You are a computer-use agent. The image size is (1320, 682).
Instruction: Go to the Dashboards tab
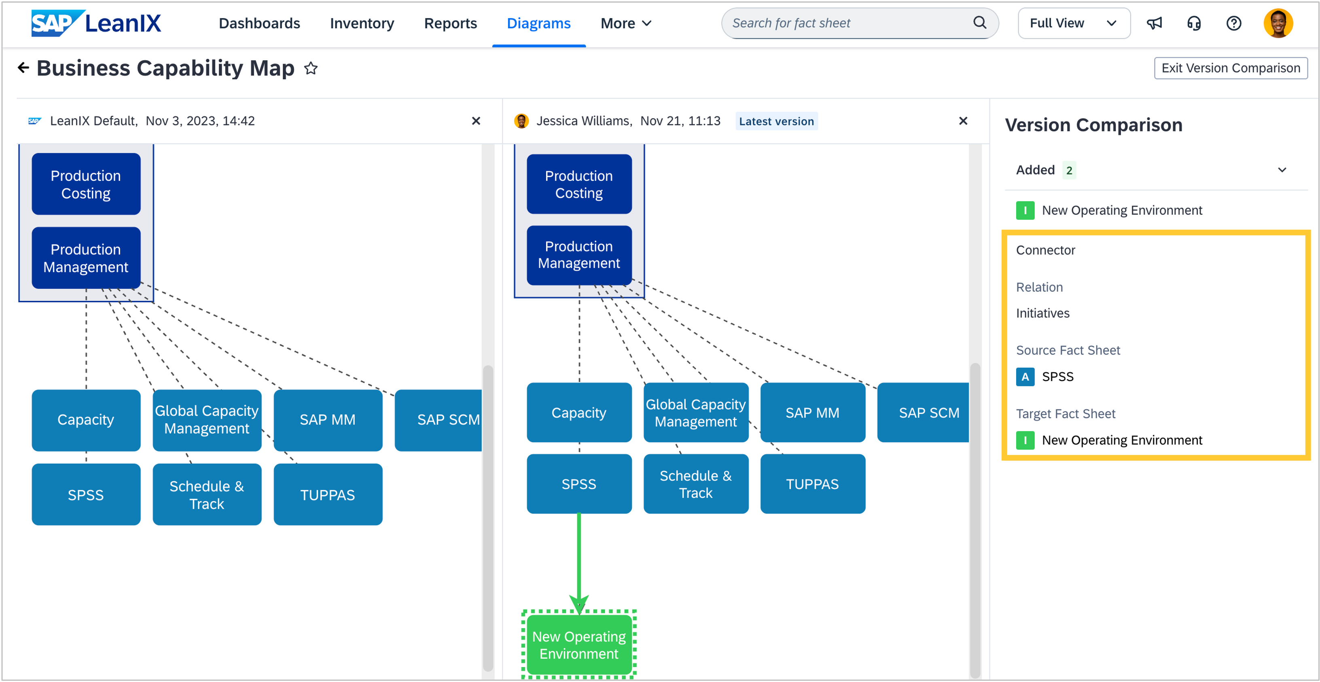click(x=259, y=23)
